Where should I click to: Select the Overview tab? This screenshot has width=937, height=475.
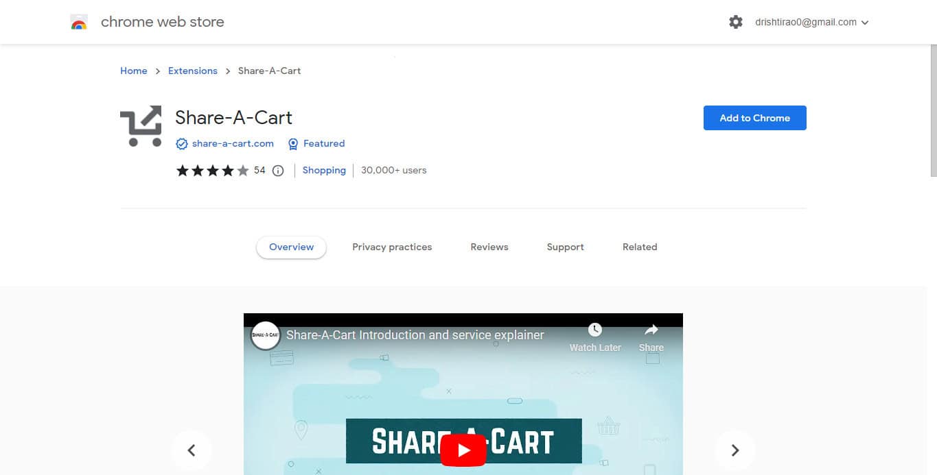coord(292,247)
